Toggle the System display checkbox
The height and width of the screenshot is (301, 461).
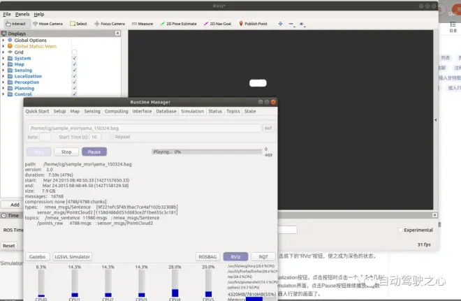[74, 58]
